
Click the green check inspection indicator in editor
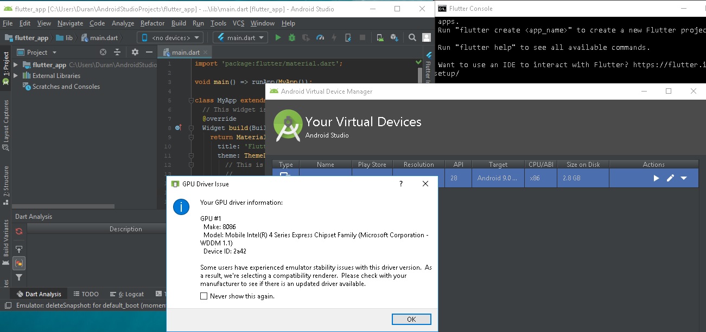pyautogui.click(x=418, y=63)
